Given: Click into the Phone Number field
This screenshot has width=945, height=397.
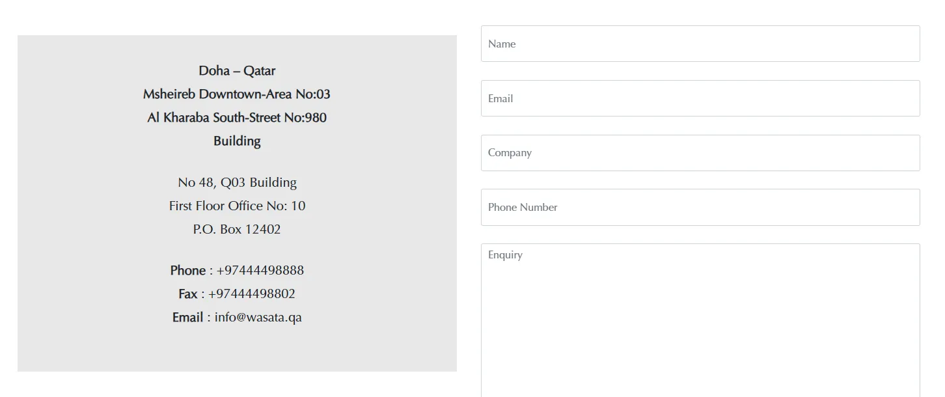Looking at the screenshot, I should [x=700, y=207].
